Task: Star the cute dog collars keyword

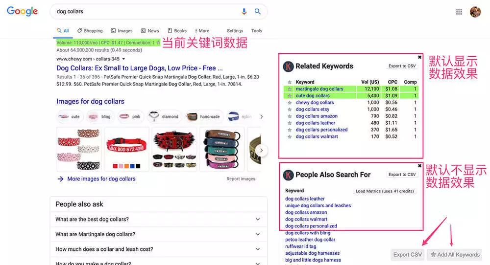Action: [x=290, y=96]
